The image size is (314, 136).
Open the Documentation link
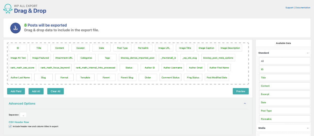pyautogui.click(x=303, y=8)
